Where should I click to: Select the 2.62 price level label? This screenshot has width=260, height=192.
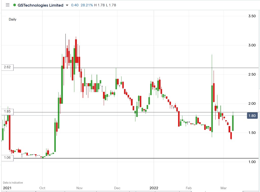point(7,67)
